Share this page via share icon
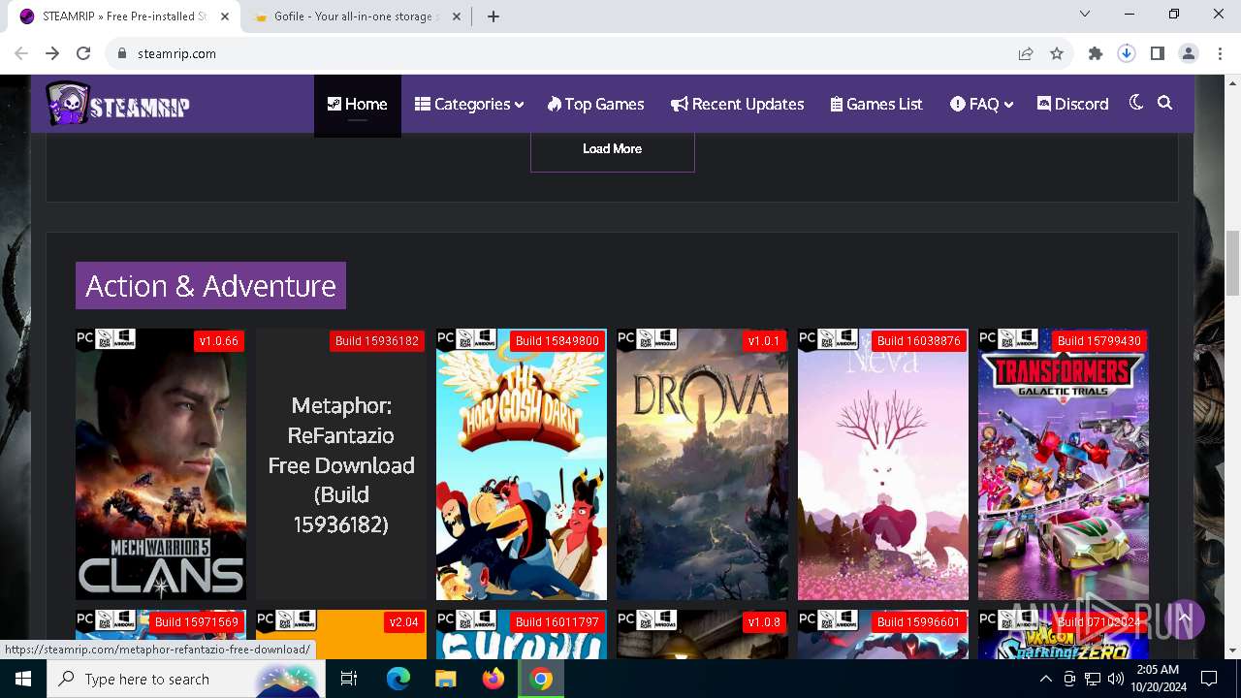The height and width of the screenshot is (698, 1241). 1026,53
